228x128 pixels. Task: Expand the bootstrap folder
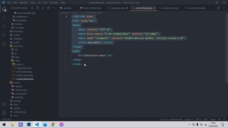18,31
